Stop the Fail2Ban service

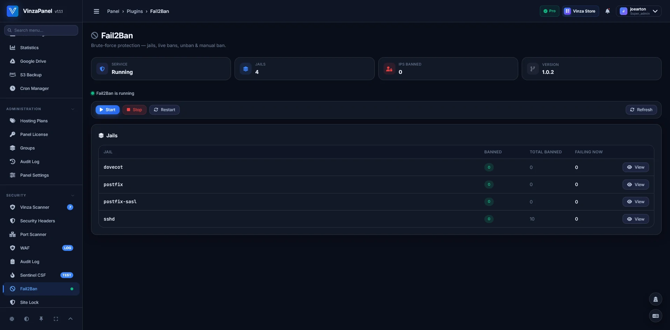(134, 110)
